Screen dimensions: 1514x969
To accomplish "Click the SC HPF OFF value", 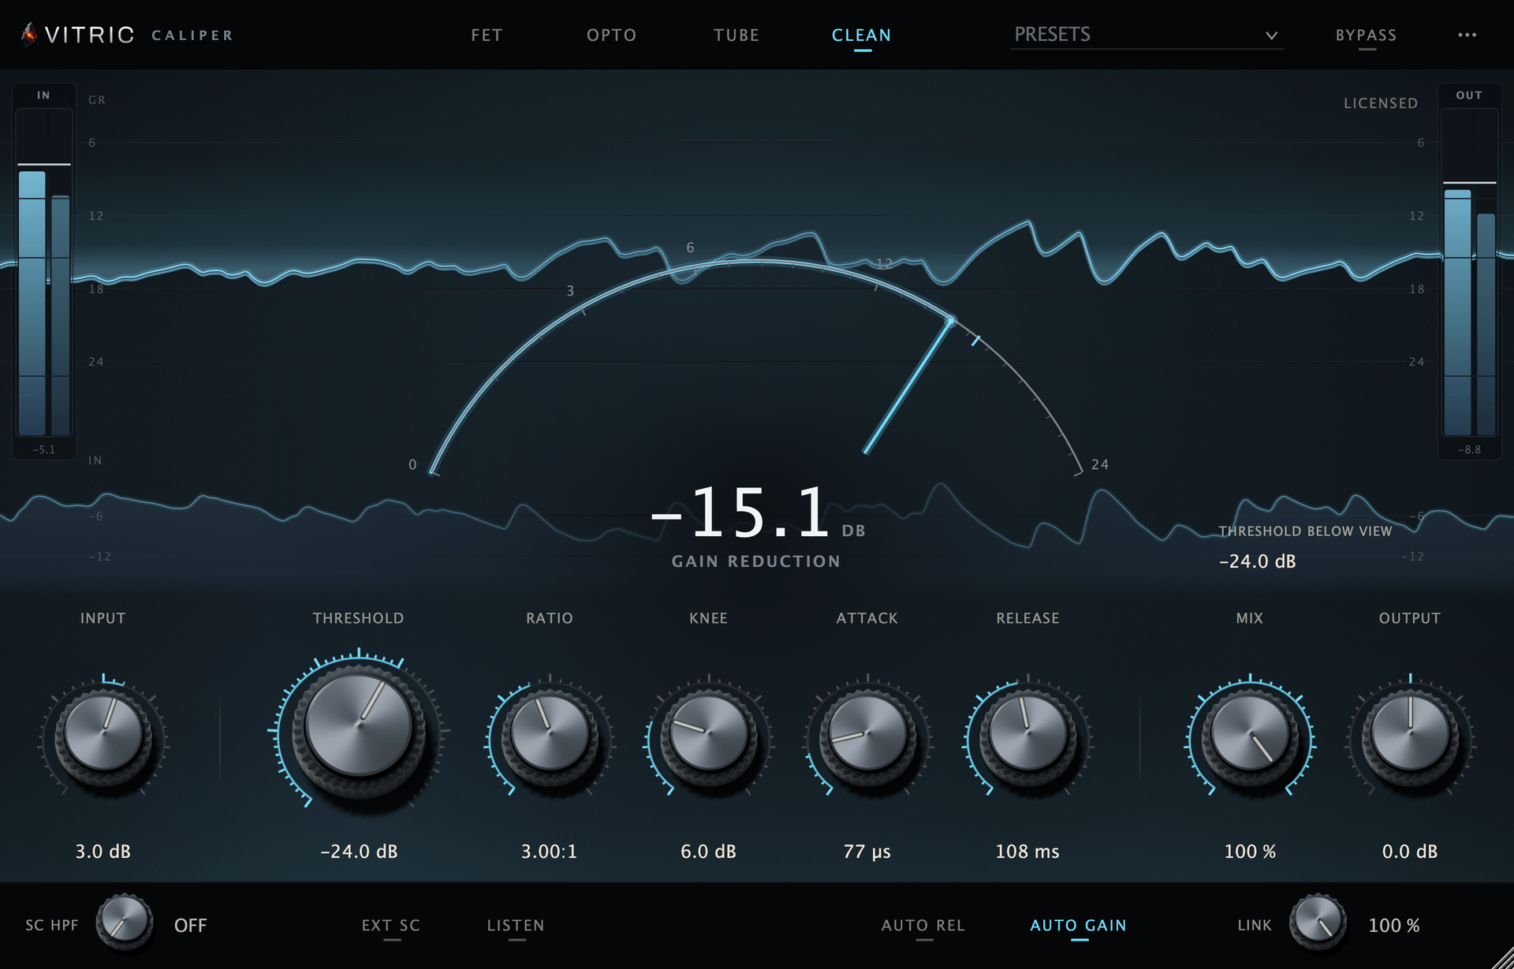I will [x=191, y=926].
